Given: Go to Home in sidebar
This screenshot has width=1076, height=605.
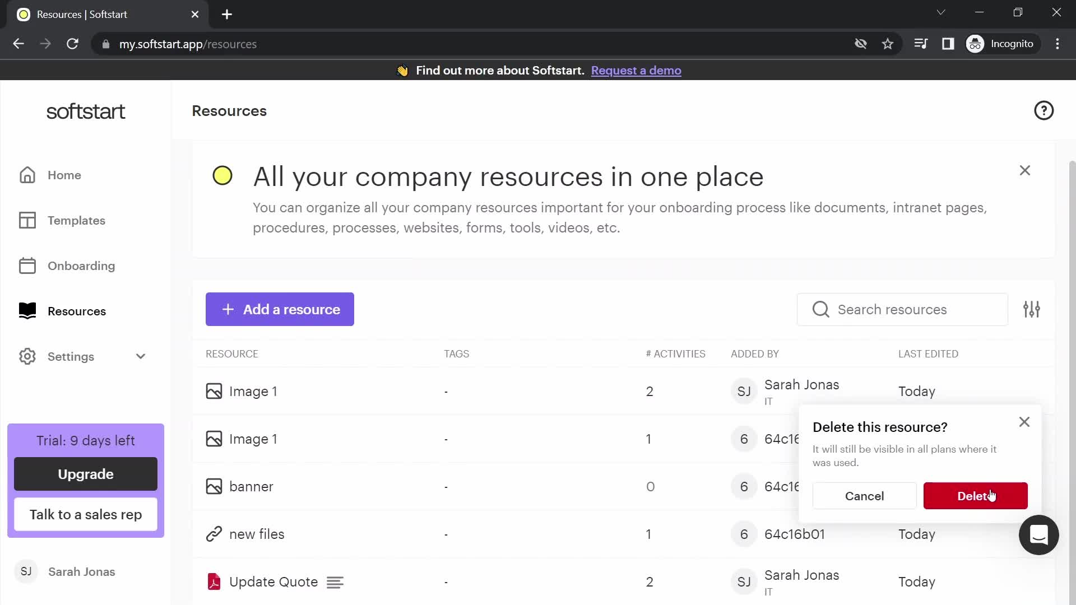Looking at the screenshot, I should (64, 175).
